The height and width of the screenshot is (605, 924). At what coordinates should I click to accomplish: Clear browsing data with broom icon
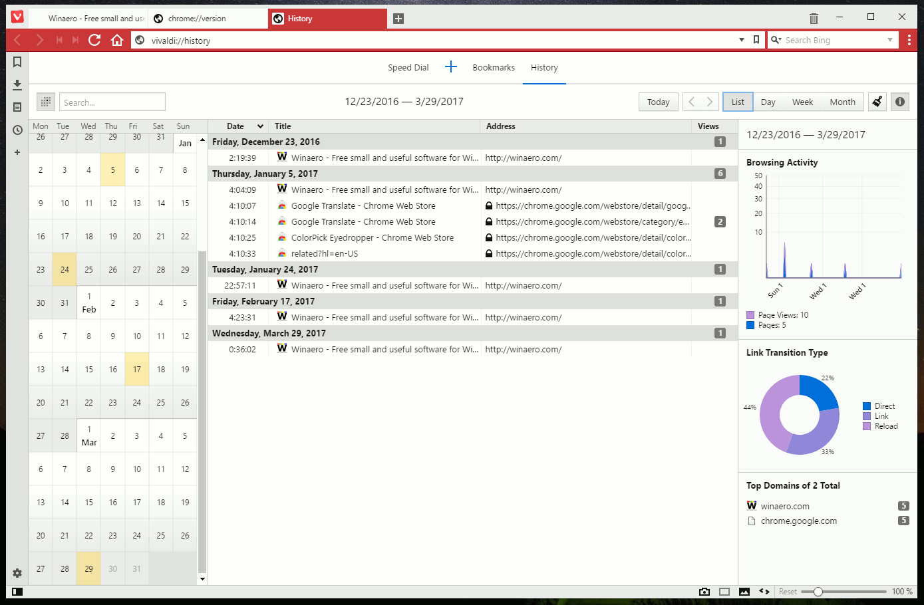(877, 102)
